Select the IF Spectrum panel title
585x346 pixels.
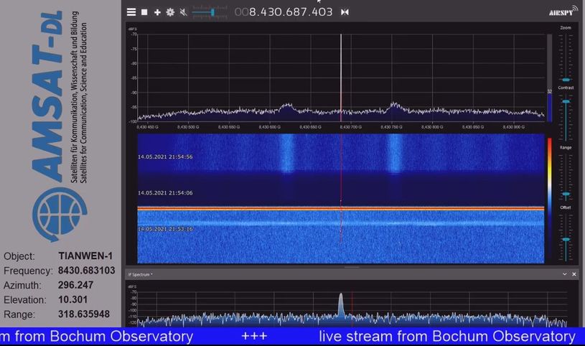[141, 274]
